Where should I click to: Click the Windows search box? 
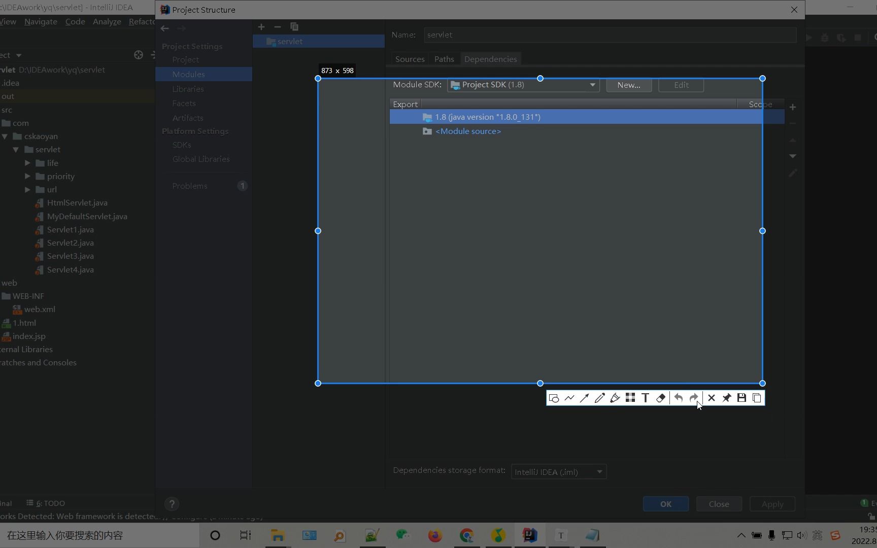coord(99,535)
